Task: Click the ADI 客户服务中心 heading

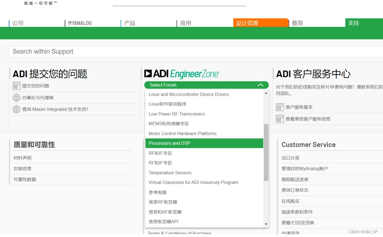Action: click(313, 74)
